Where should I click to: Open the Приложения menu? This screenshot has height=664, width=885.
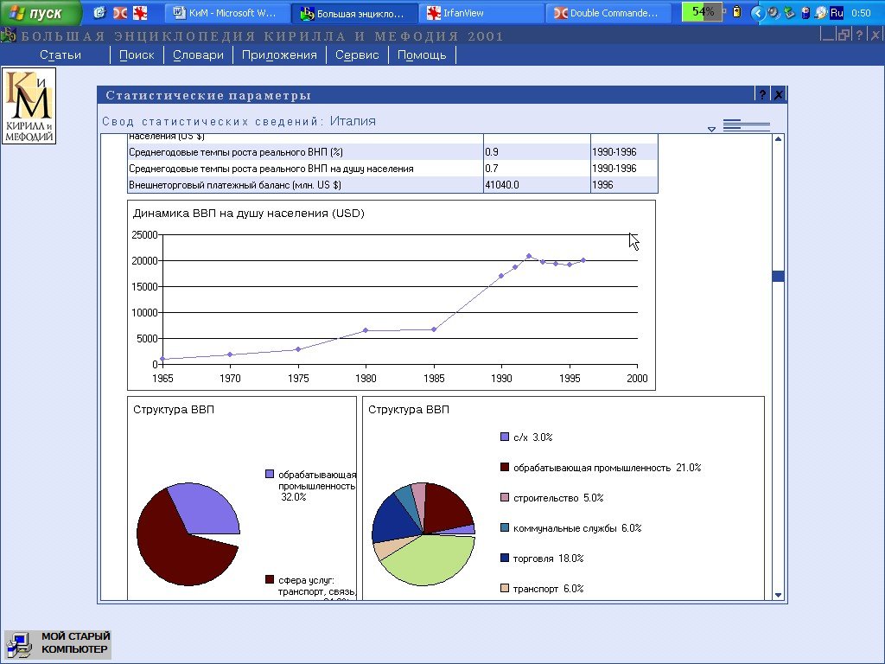[x=279, y=54]
